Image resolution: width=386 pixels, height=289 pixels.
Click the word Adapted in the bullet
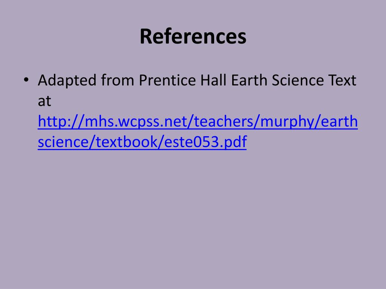coord(67,81)
